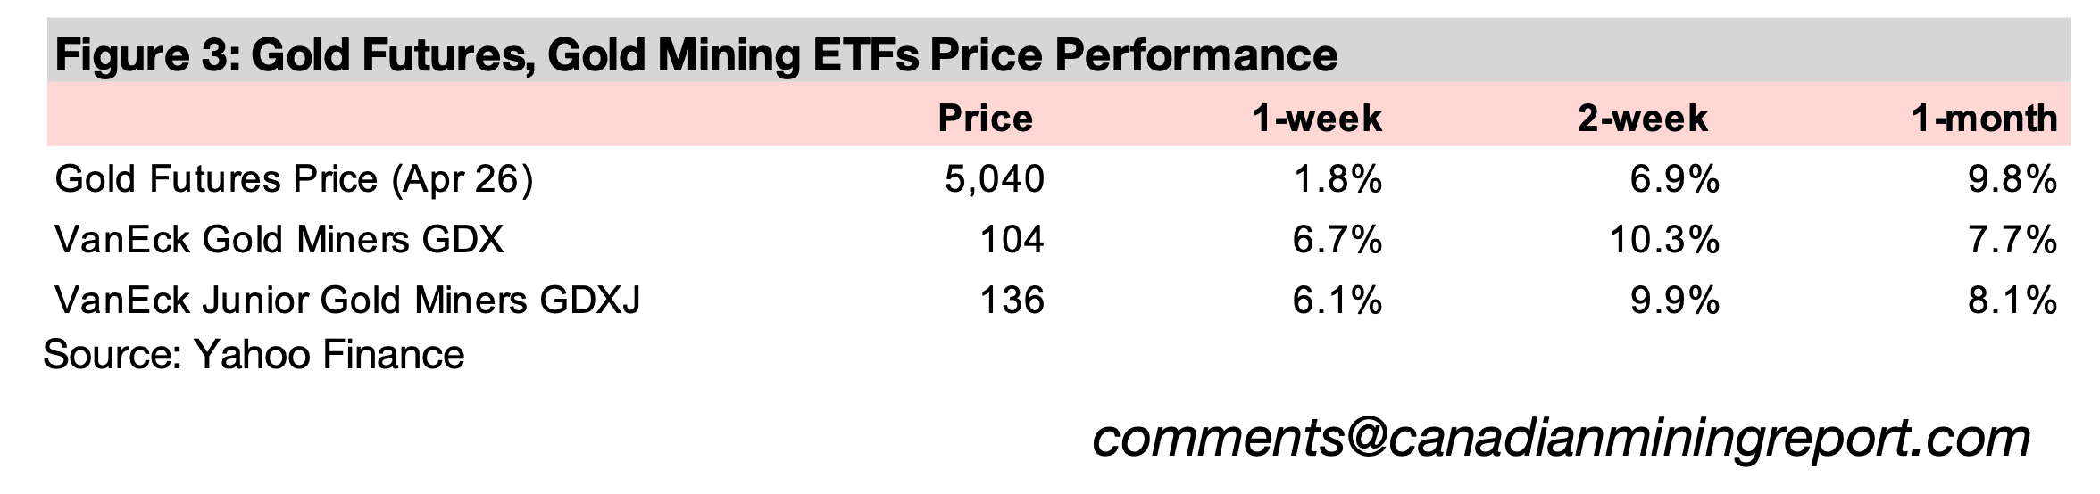
Task: Click gold futures 2-week value 6.9%
Action: [x=1674, y=179]
